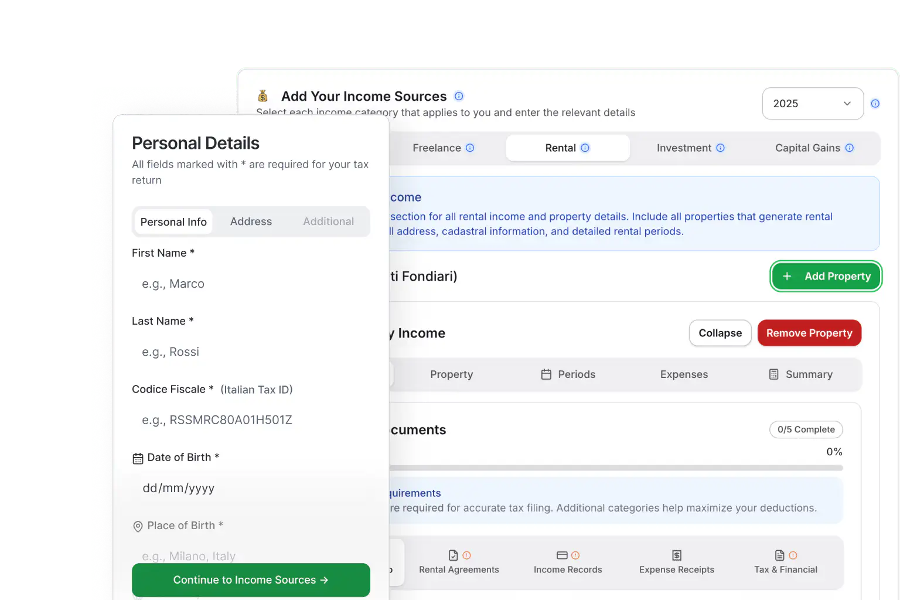Click the info icon next to Investment tab
This screenshot has height=600, width=900.
[721, 148]
